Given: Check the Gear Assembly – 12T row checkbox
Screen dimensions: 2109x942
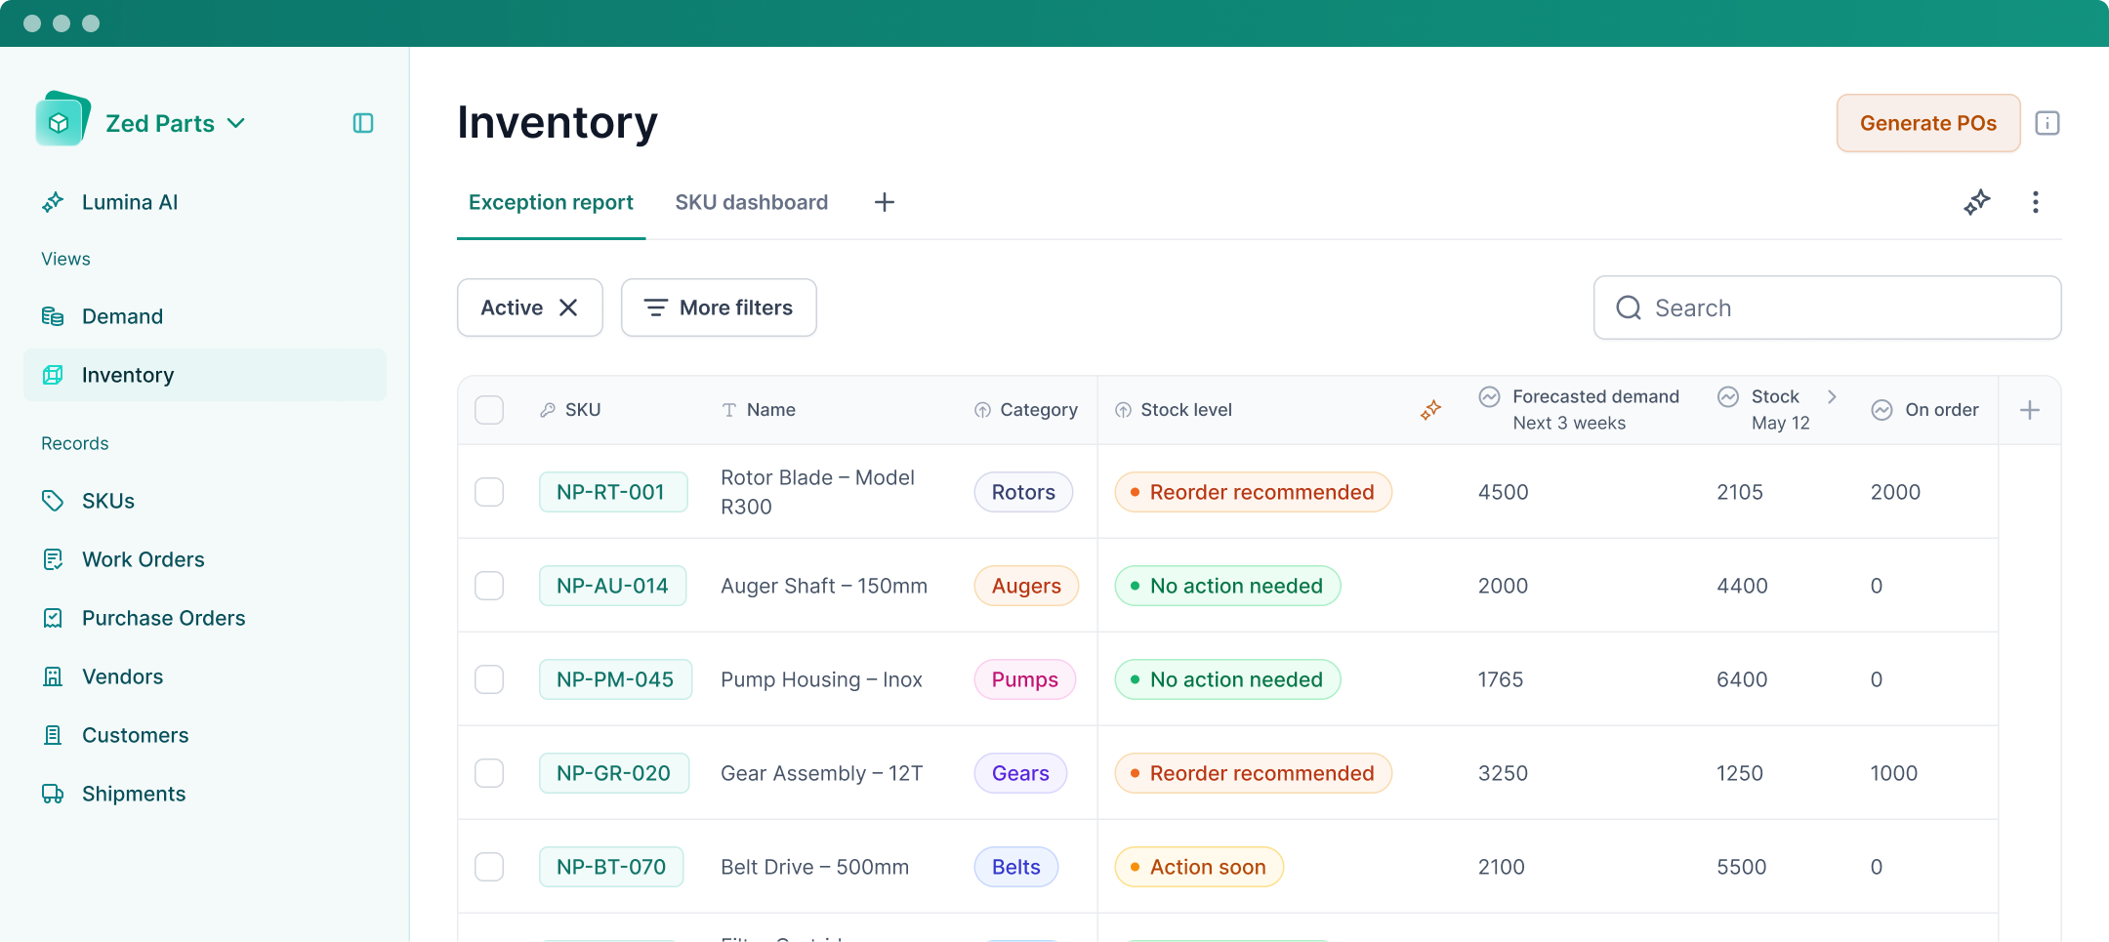Looking at the screenshot, I should coord(489,773).
